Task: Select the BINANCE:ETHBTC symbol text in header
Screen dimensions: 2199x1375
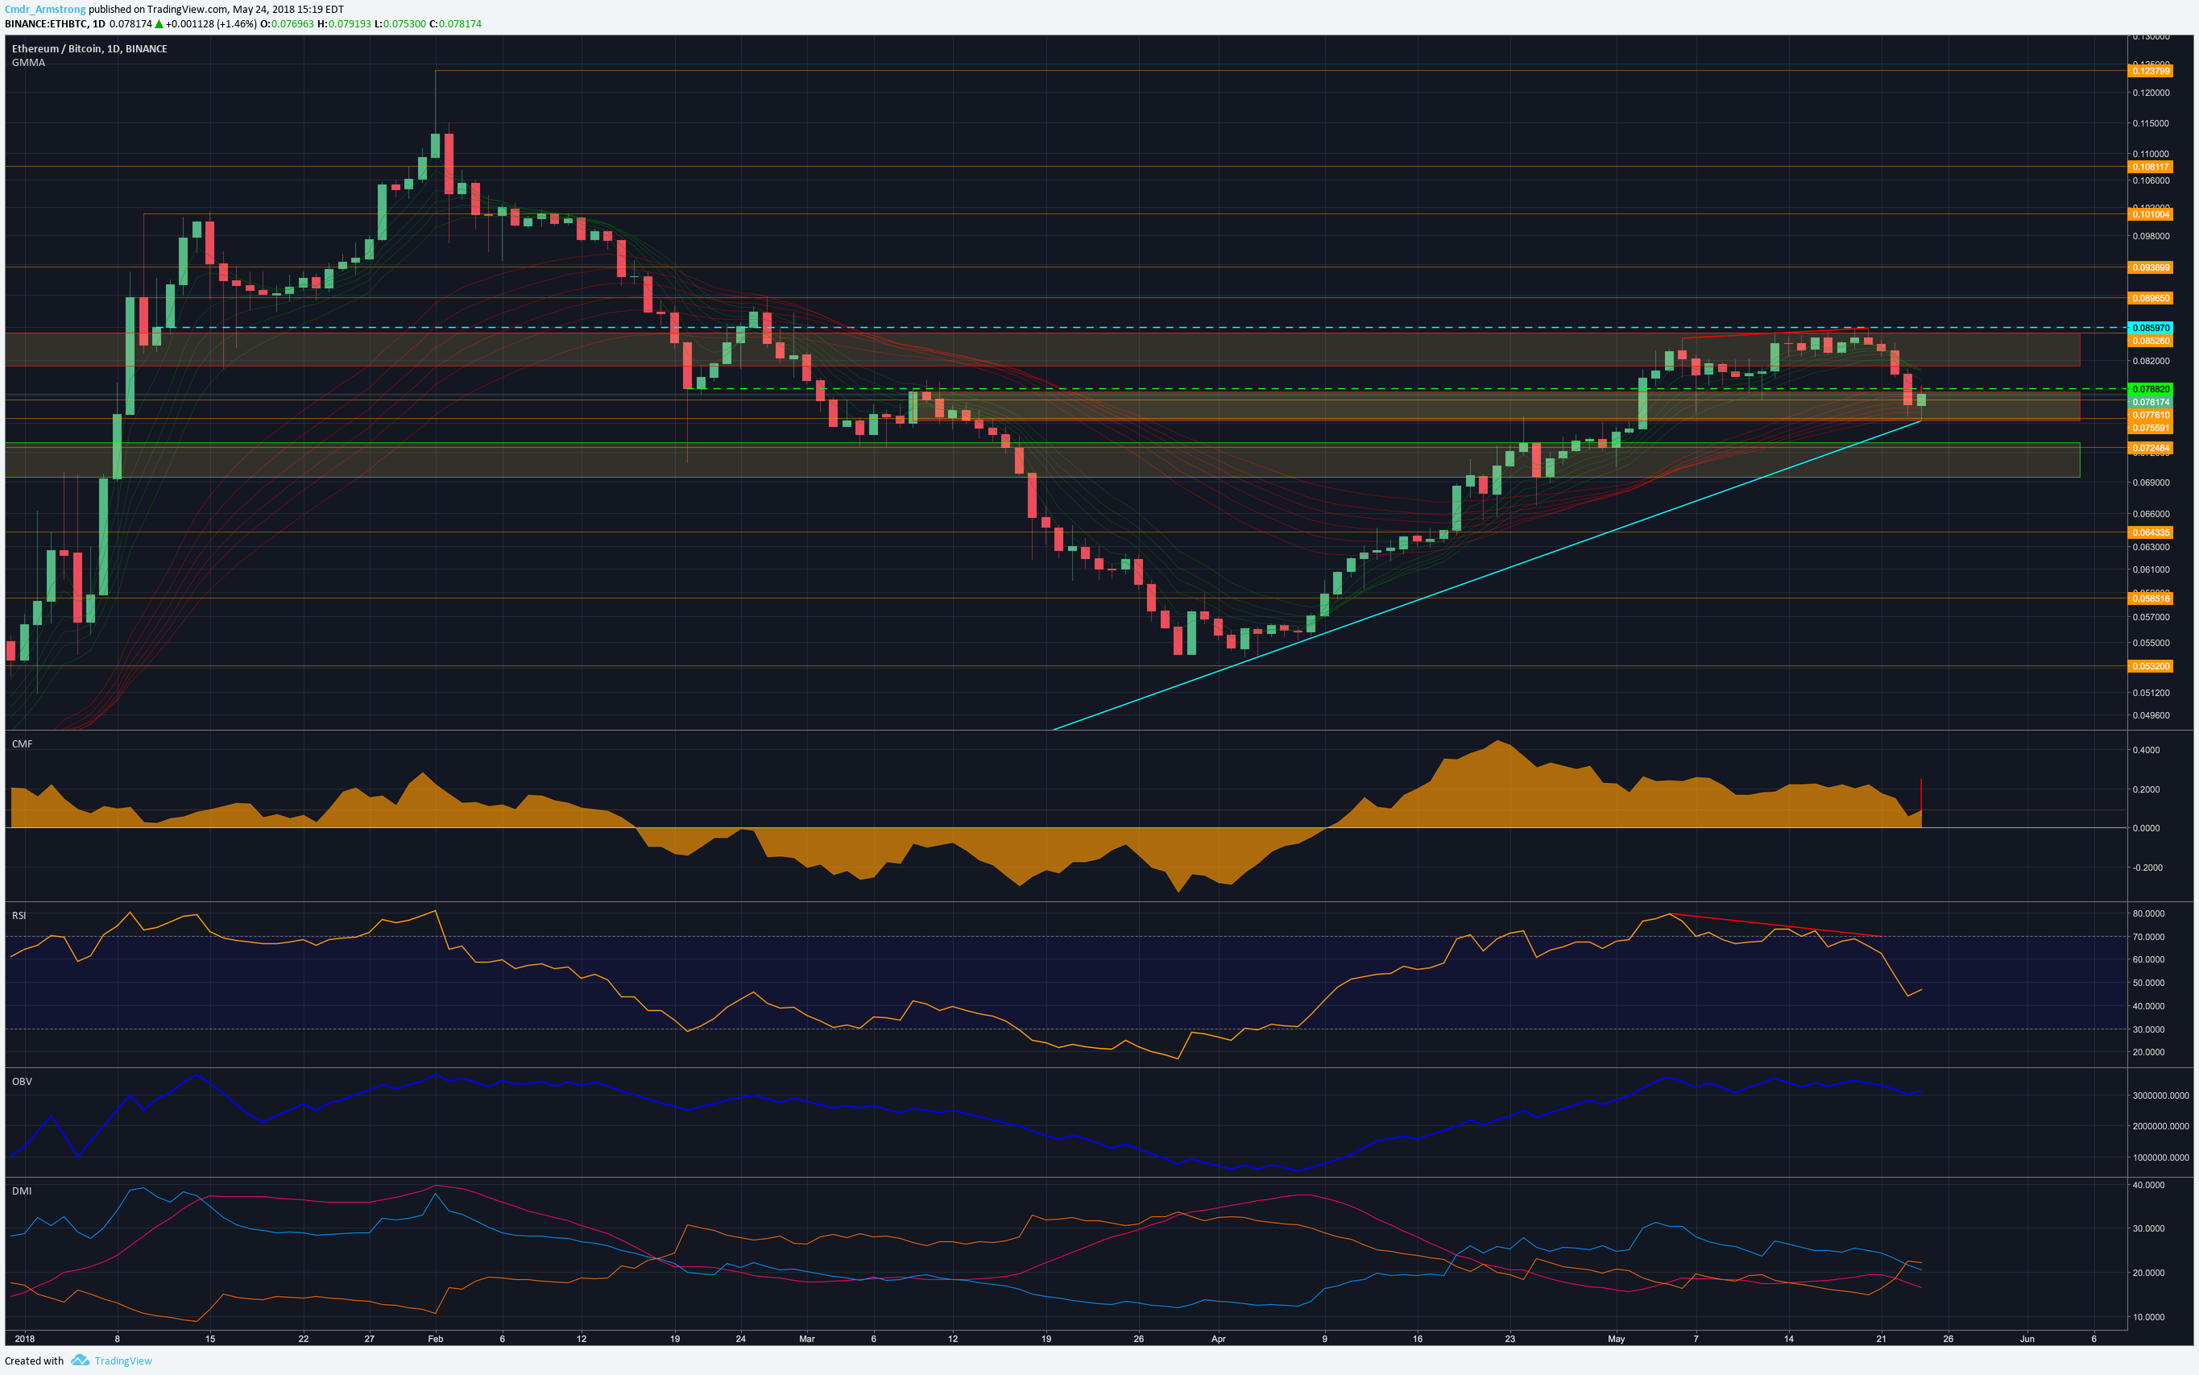Action: pyautogui.click(x=45, y=23)
